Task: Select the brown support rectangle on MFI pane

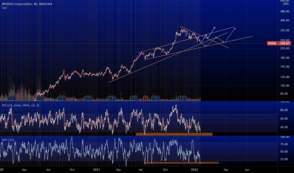Action: (x=182, y=163)
